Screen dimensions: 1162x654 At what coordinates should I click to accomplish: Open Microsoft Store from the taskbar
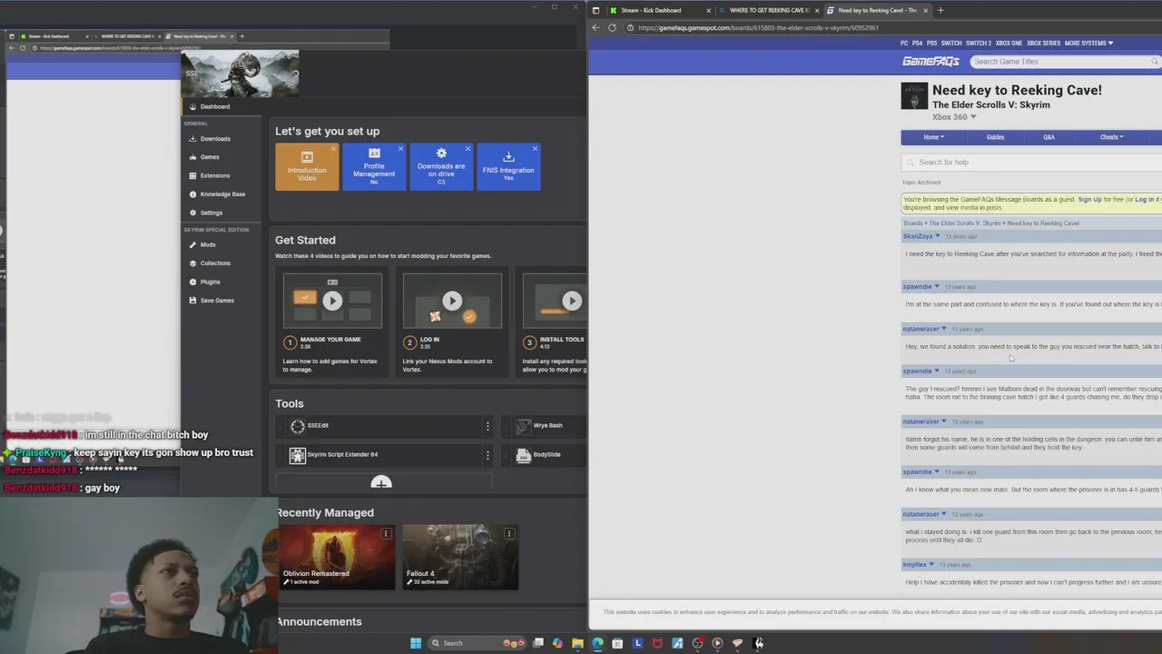tap(617, 643)
